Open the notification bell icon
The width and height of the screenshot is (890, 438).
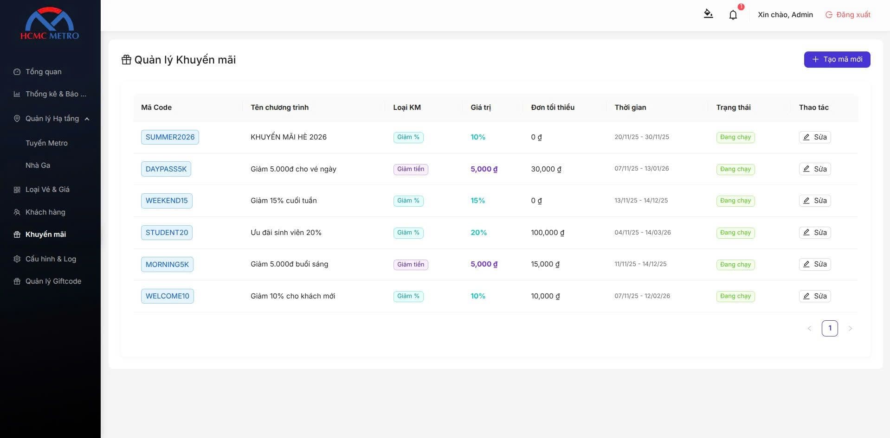click(x=733, y=15)
